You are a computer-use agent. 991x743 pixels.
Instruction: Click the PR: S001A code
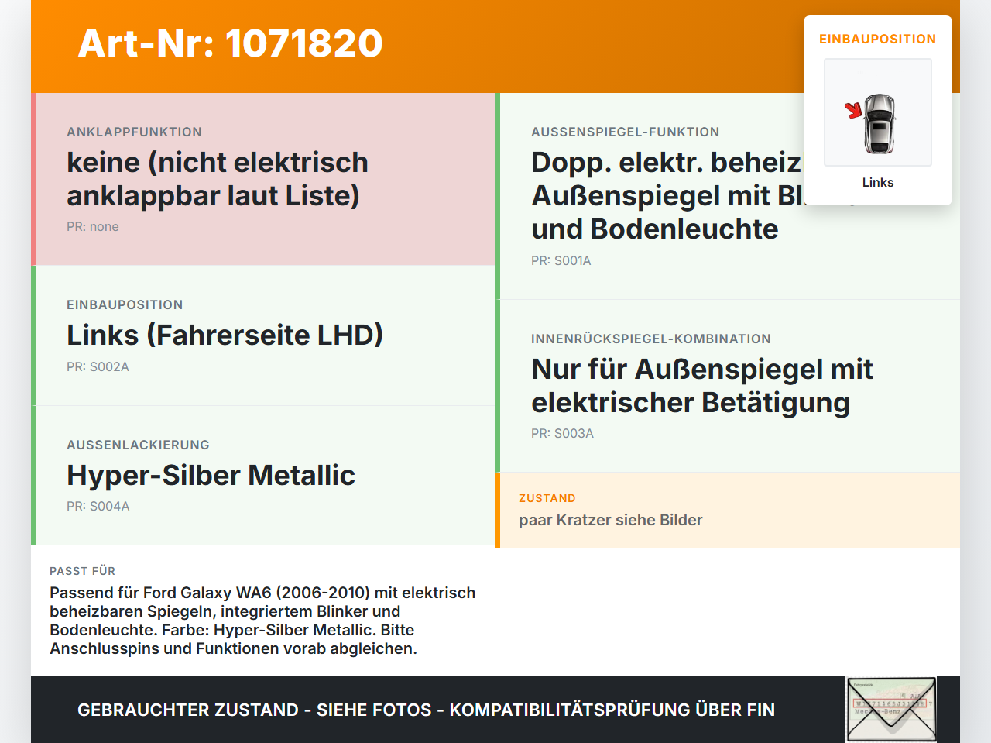(x=561, y=260)
